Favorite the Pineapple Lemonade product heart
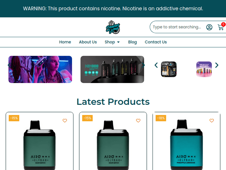The image size is (226, 170). 212,121
